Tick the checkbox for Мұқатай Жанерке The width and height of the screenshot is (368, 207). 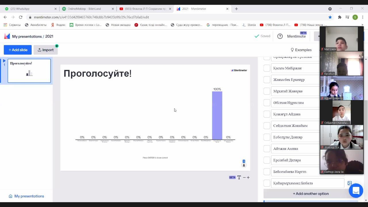267,91
